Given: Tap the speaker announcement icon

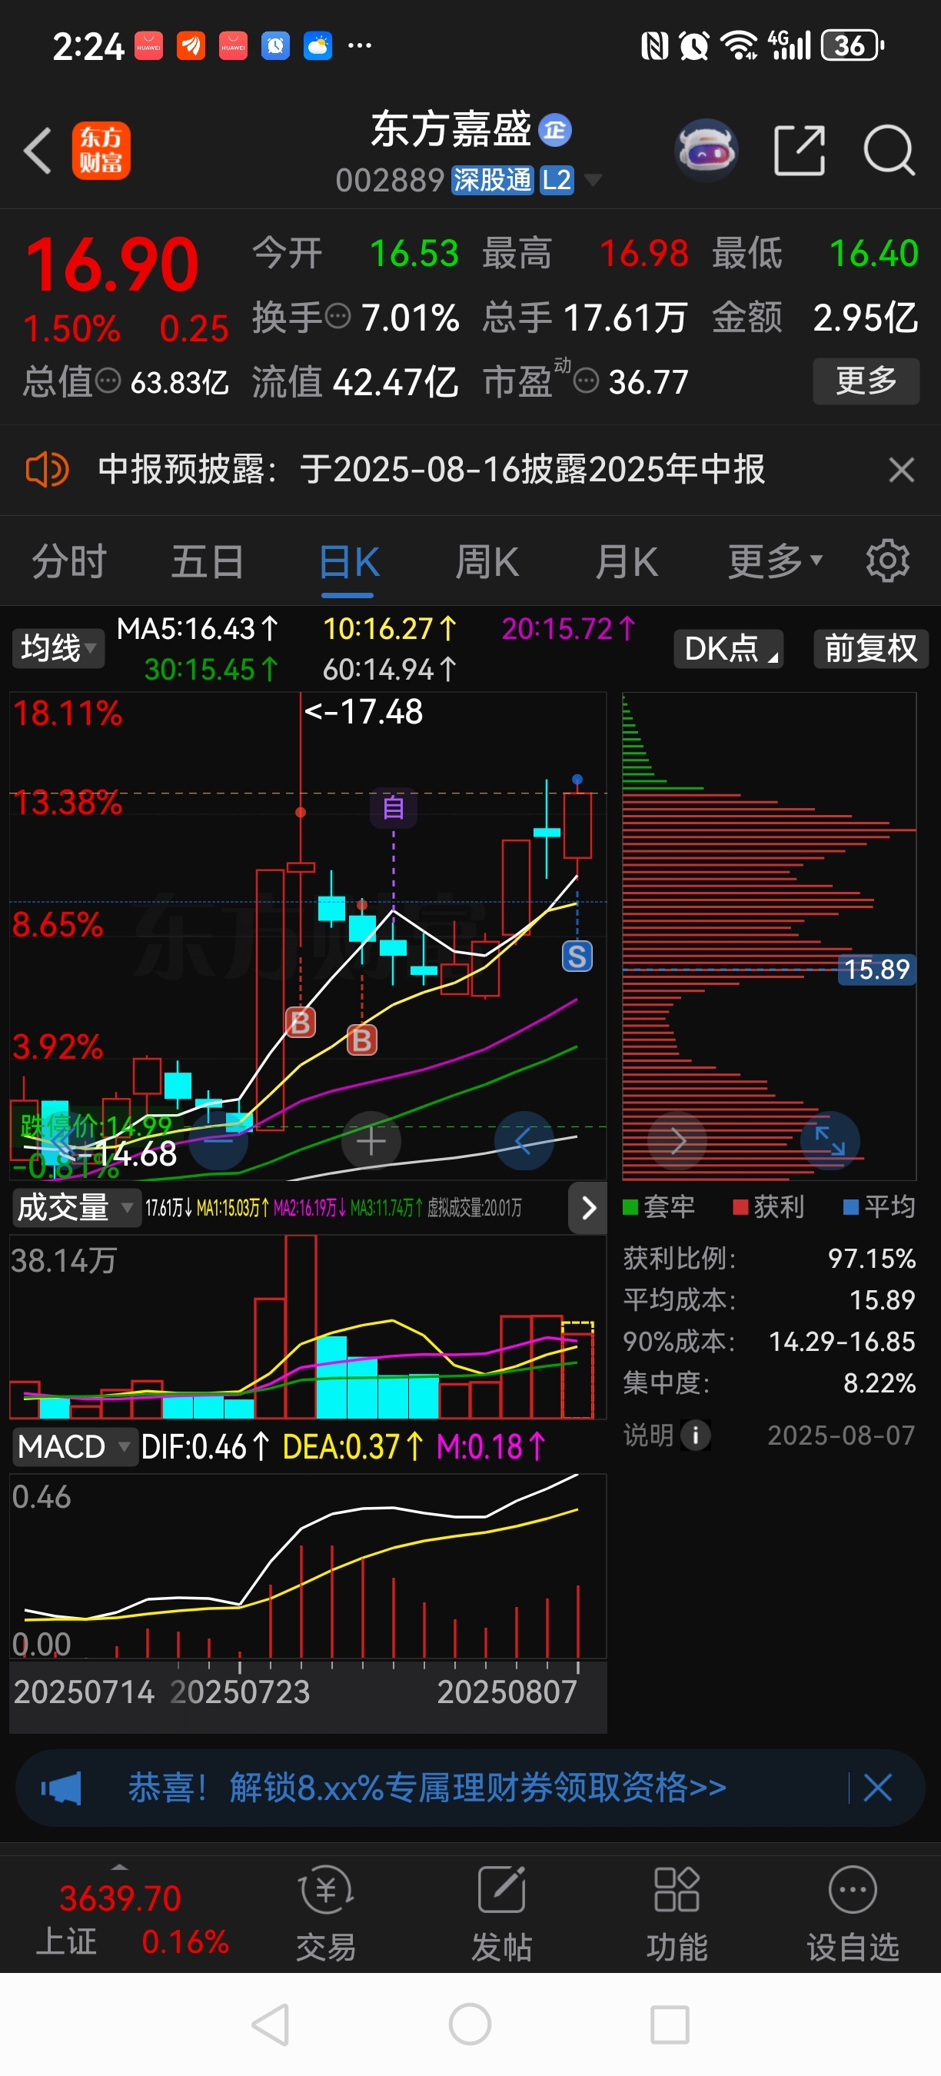Looking at the screenshot, I should 47,469.
